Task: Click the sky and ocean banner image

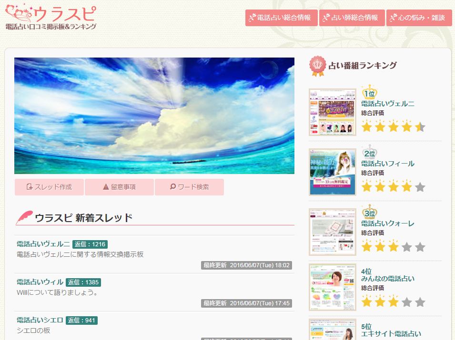Action: (x=154, y=116)
